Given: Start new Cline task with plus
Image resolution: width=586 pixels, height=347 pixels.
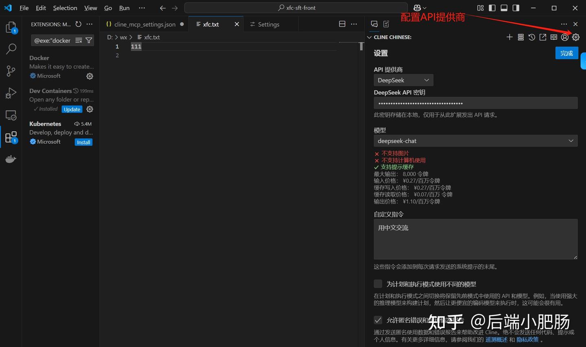Looking at the screenshot, I should point(509,37).
